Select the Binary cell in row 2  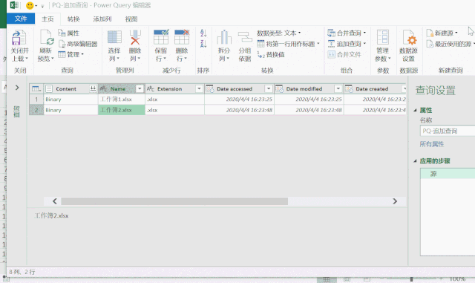click(x=71, y=110)
